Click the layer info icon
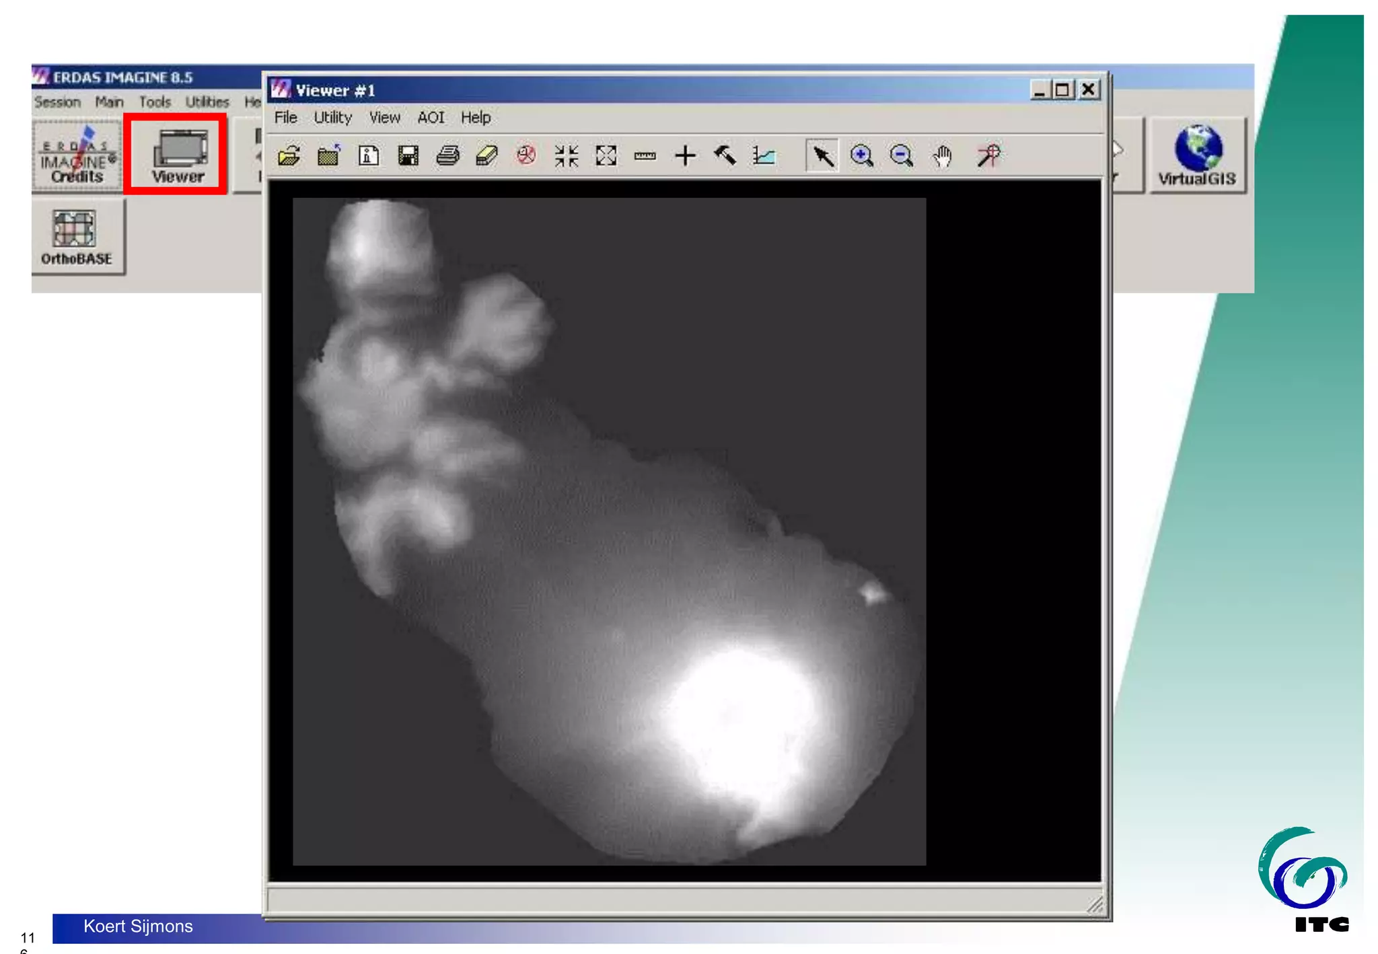 (368, 156)
